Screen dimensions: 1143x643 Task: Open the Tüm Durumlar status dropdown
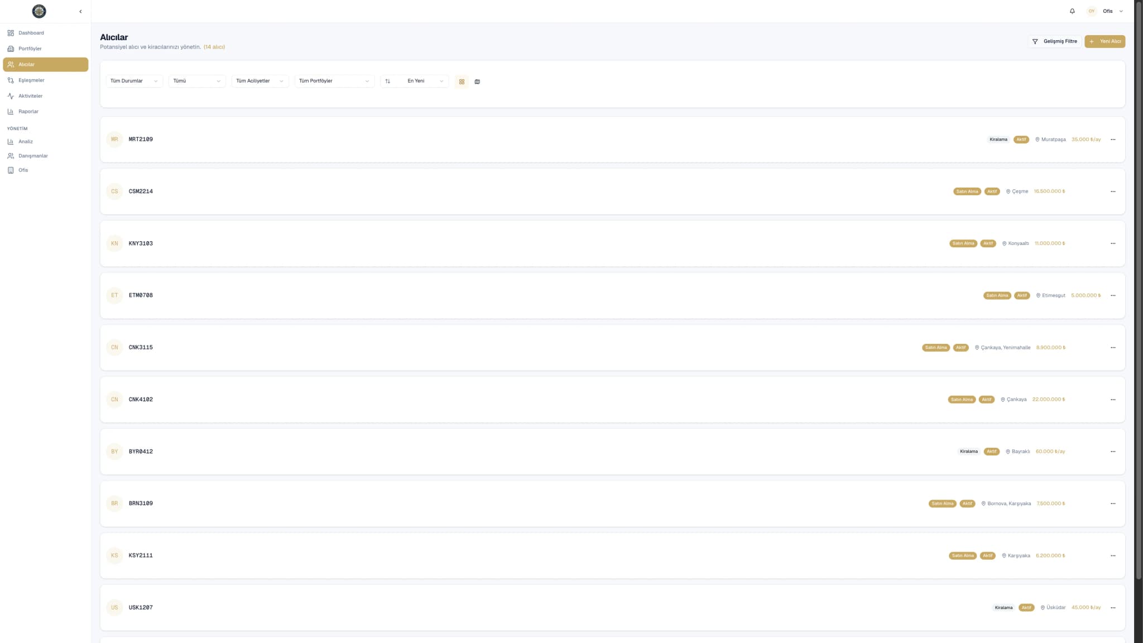134,81
